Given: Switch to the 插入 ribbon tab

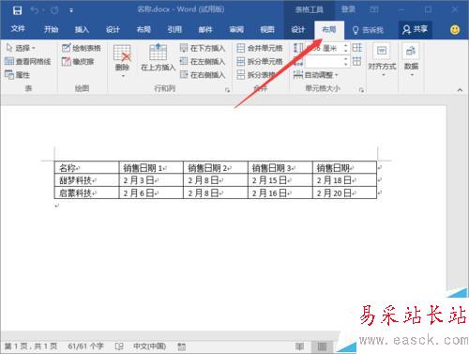Looking at the screenshot, I should pyautogui.click(x=82, y=29).
